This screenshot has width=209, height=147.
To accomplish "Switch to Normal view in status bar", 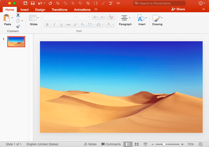I will 128,144.
